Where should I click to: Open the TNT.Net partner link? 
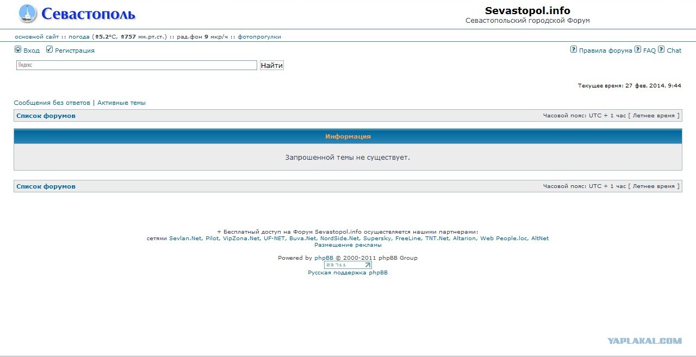(x=437, y=239)
